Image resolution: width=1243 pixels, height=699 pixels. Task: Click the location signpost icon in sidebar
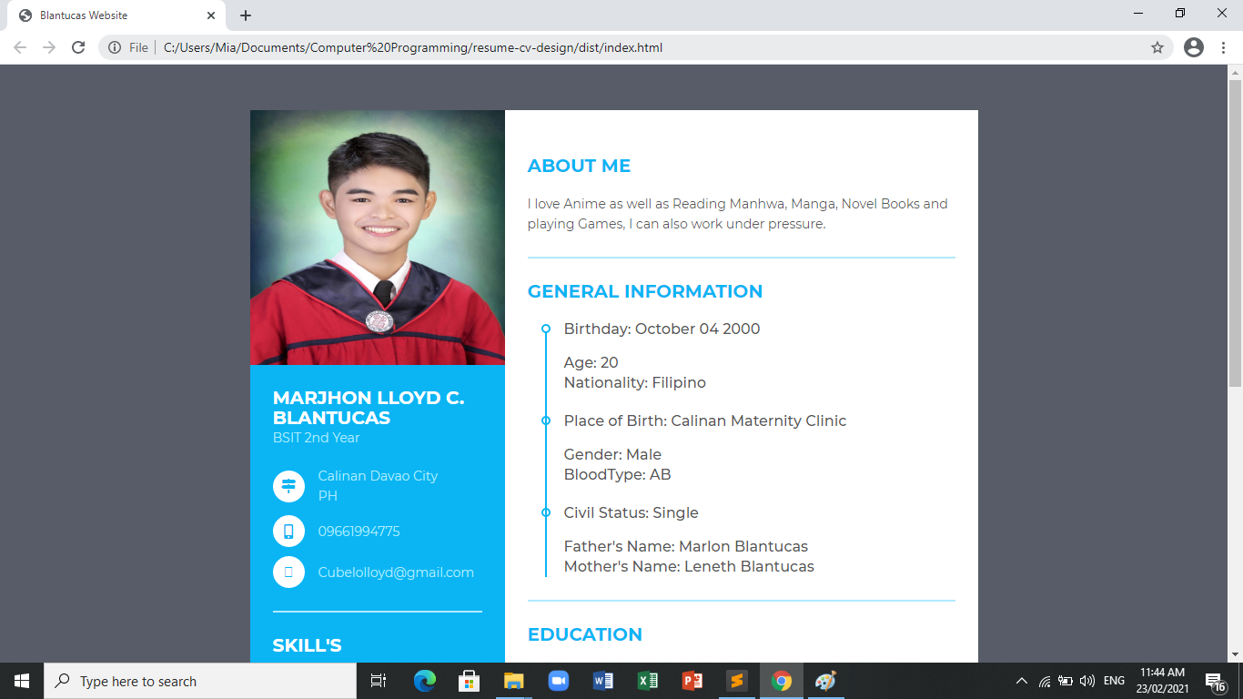click(288, 486)
